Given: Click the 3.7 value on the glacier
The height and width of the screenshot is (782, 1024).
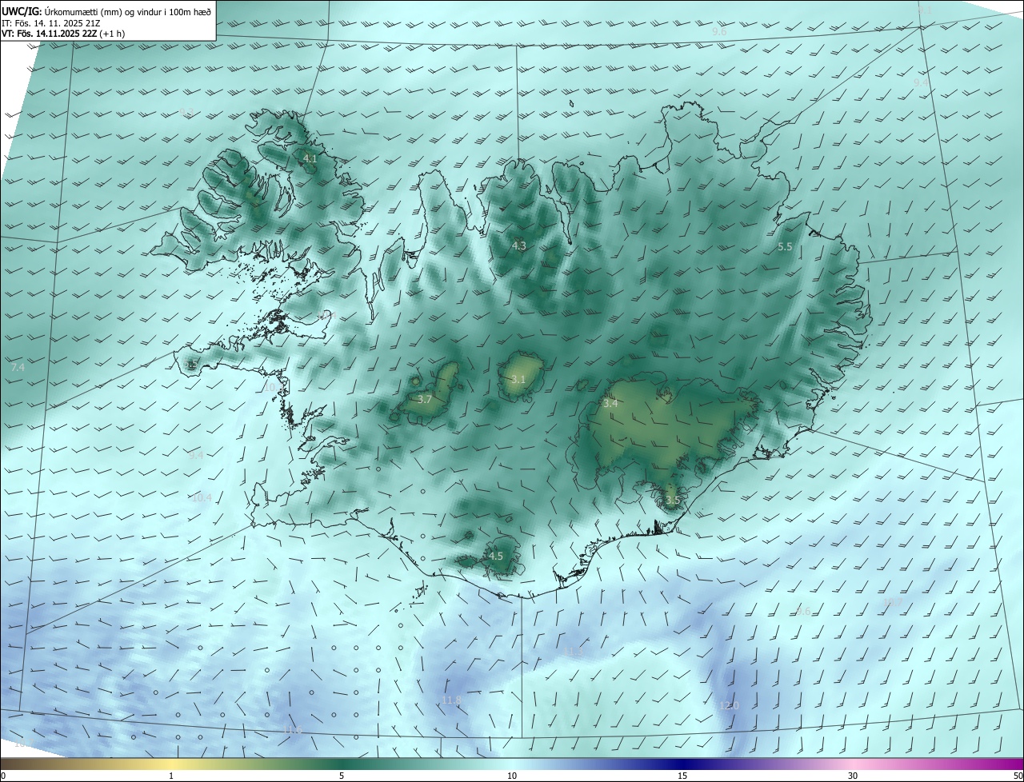Looking at the screenshot, I should (425, 399).
